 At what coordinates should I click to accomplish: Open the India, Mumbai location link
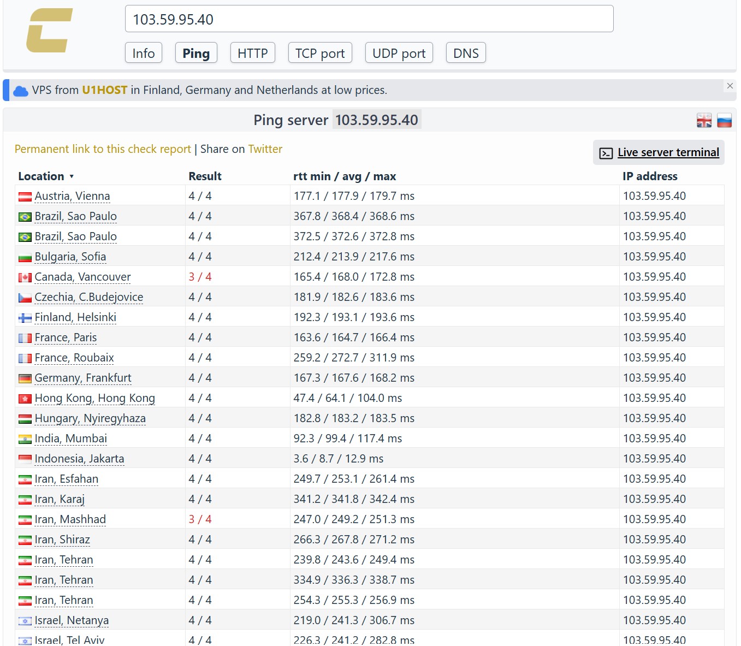tap(71, 438)
